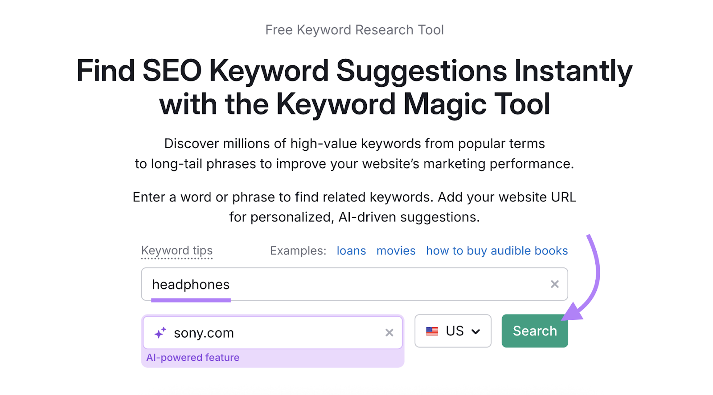Image resolution: width=713 pixels, height=395 pixels.
Task: Open the country selector dropdown
Action: (453, 331)
